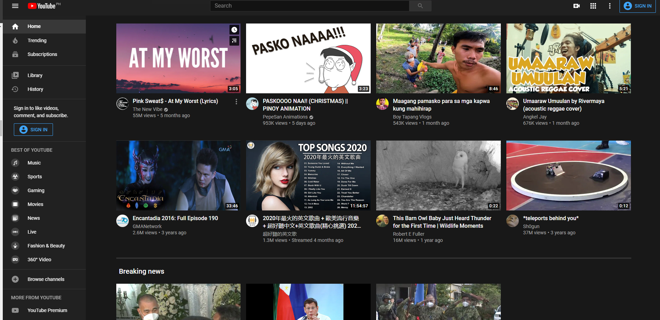This screenshot has width=660, height=320.
Task: Click the top-right SIGN IN button
Action: pos(638,6)
